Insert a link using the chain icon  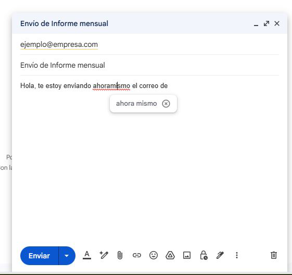point(137,255)
